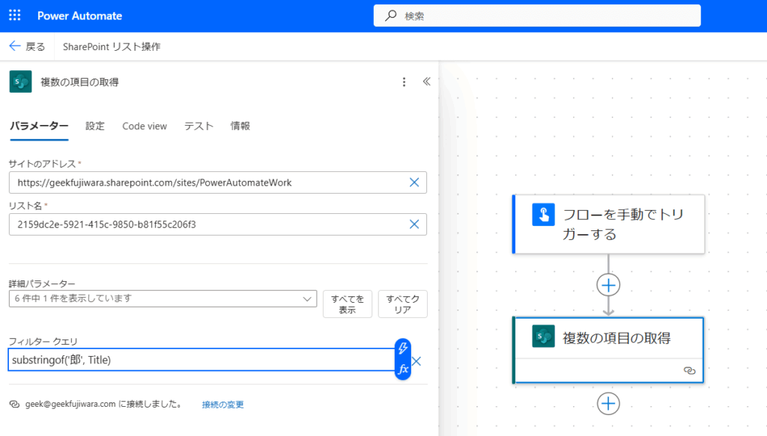Remove the filter query parameter
Image resolution: width=767 pixels, height=436 pixels.
pyautogui.click(x=416, y=361)
